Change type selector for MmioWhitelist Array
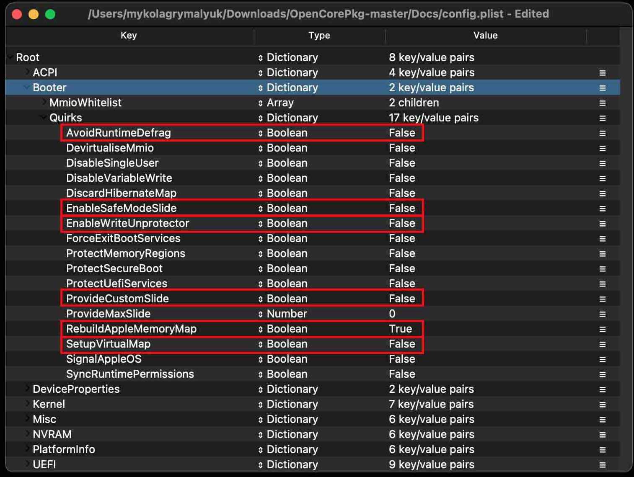 pyautogui.click(x=260, y=103)
